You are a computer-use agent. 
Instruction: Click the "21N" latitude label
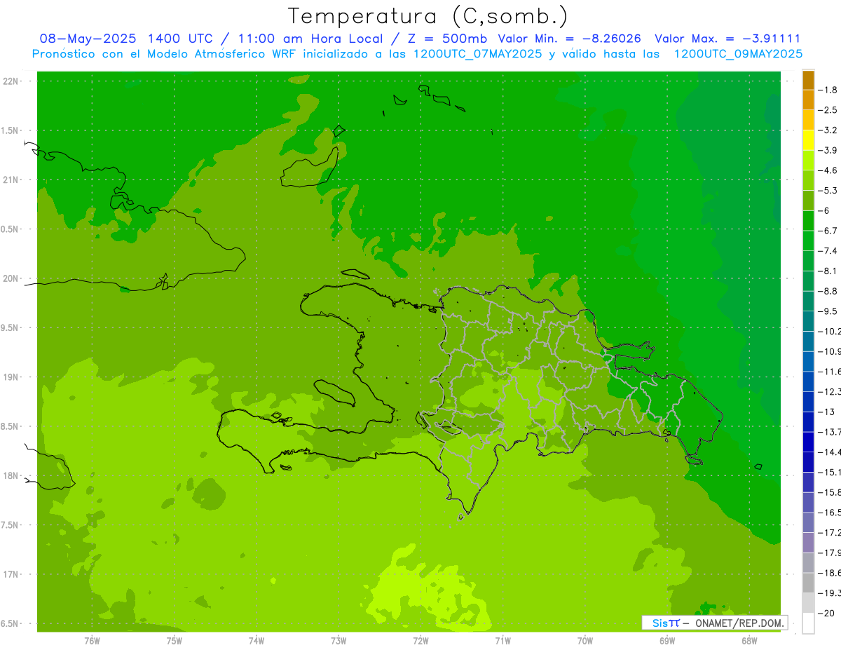pyautogui.click(x=11, y=180)
